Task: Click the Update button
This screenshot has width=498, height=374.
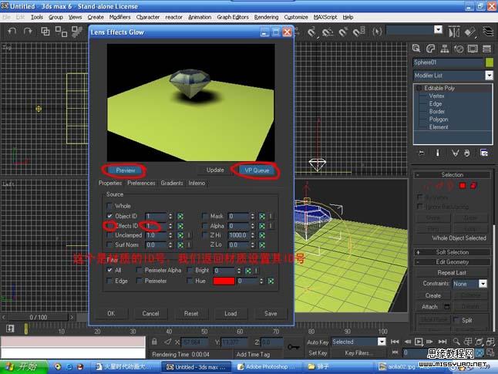Action: [x=215, y=170]
